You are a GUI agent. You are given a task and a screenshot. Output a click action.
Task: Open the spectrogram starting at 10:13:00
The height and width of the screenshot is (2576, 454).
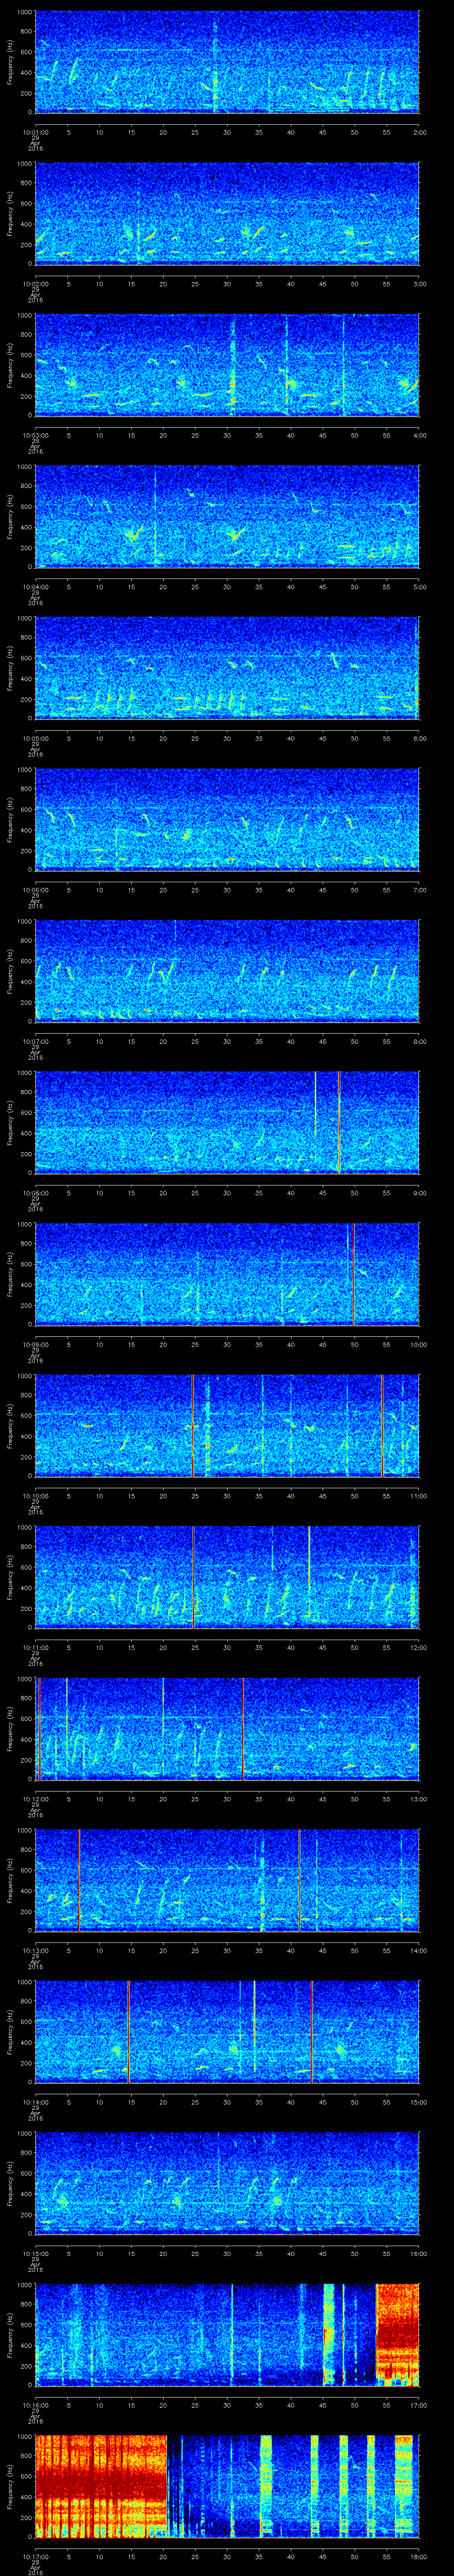click(x=227, y=1879)
